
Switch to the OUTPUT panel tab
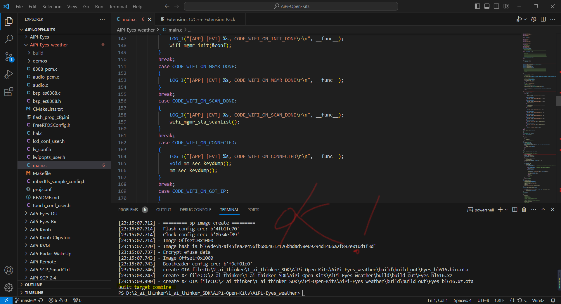click(x=164, y=210)
